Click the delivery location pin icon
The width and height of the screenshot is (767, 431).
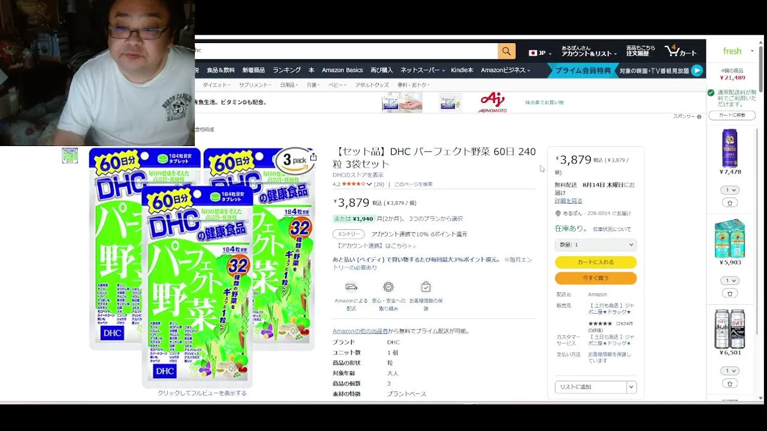(558, 213)
